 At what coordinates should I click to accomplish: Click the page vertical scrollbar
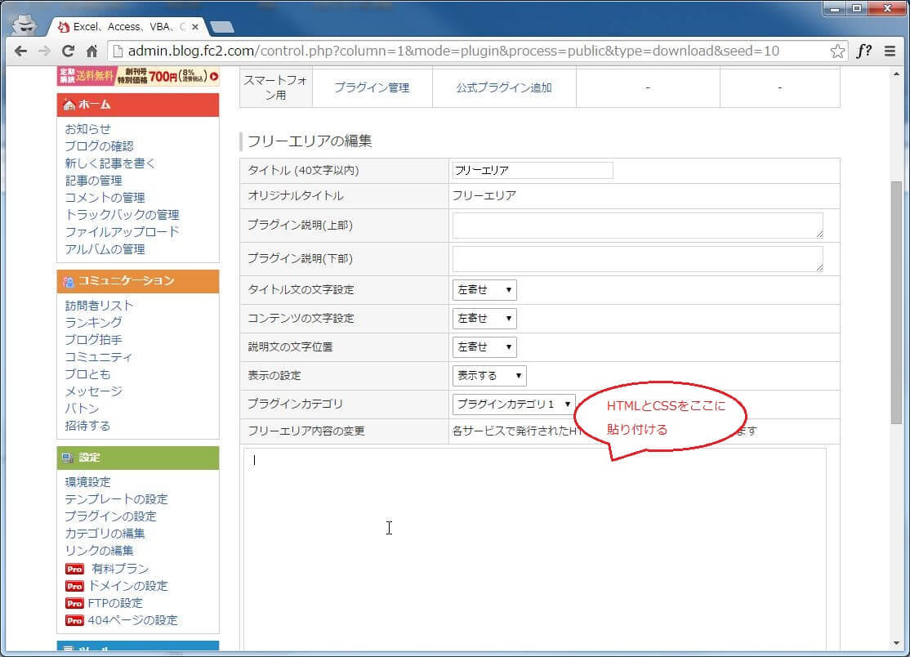click(x=896, y=302)
